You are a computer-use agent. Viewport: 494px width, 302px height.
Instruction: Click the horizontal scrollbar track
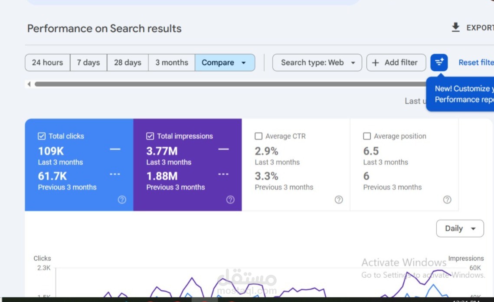click(x=230, y=84)
